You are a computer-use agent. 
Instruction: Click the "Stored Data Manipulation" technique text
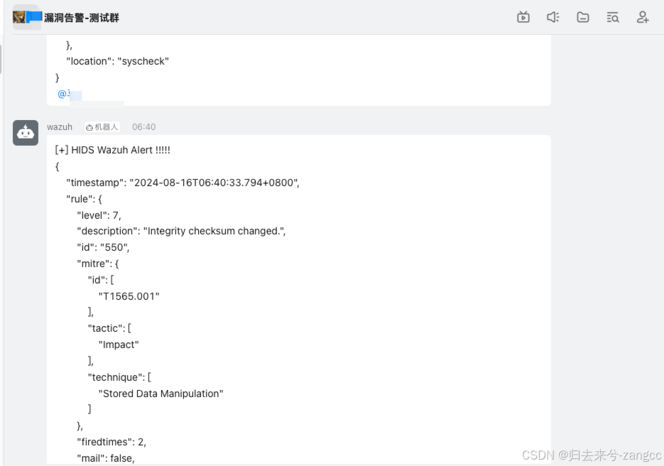point(160,393)
